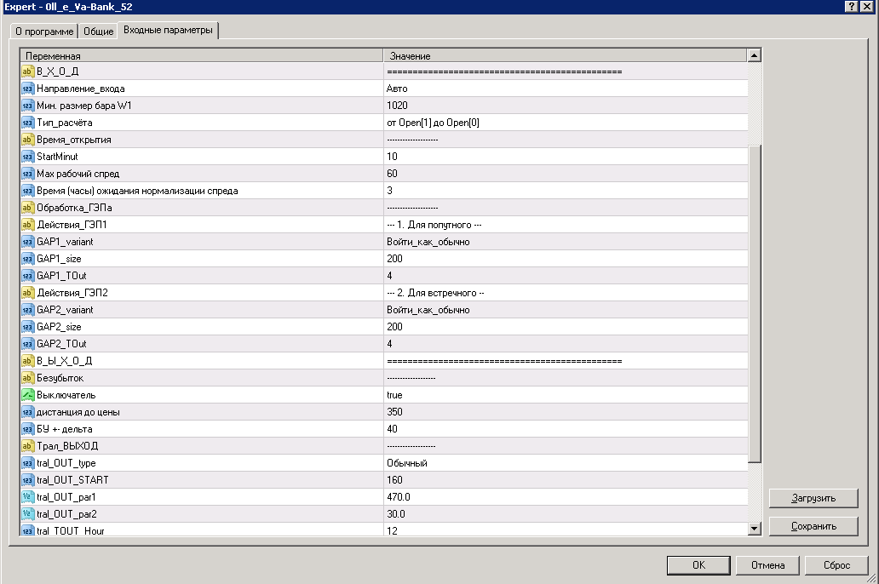Select the GAP2_TOut variable name
Viewport: 879px width, 584px height.
[x=61, y=344]
